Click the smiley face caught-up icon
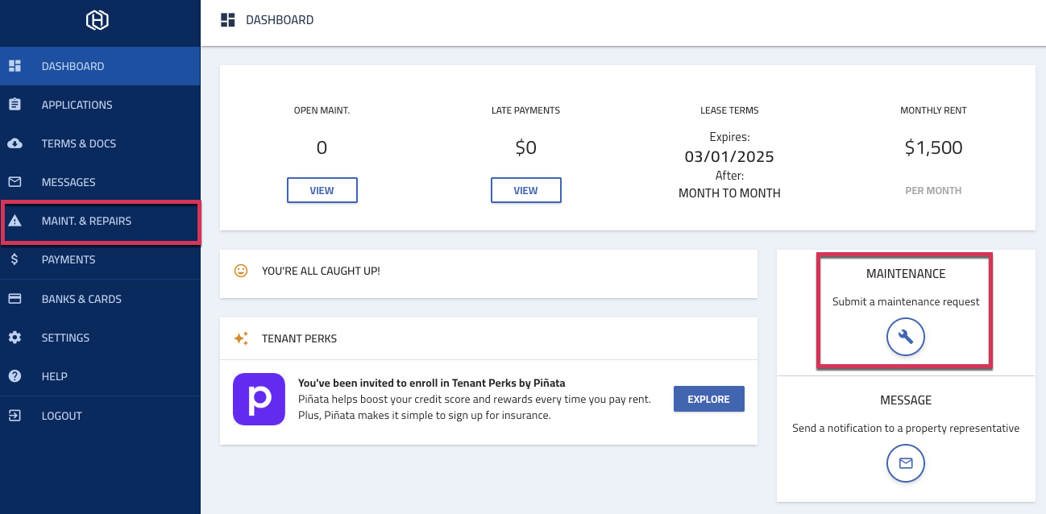This screenshot has width=1046, height=514. (x=241, y=271)
